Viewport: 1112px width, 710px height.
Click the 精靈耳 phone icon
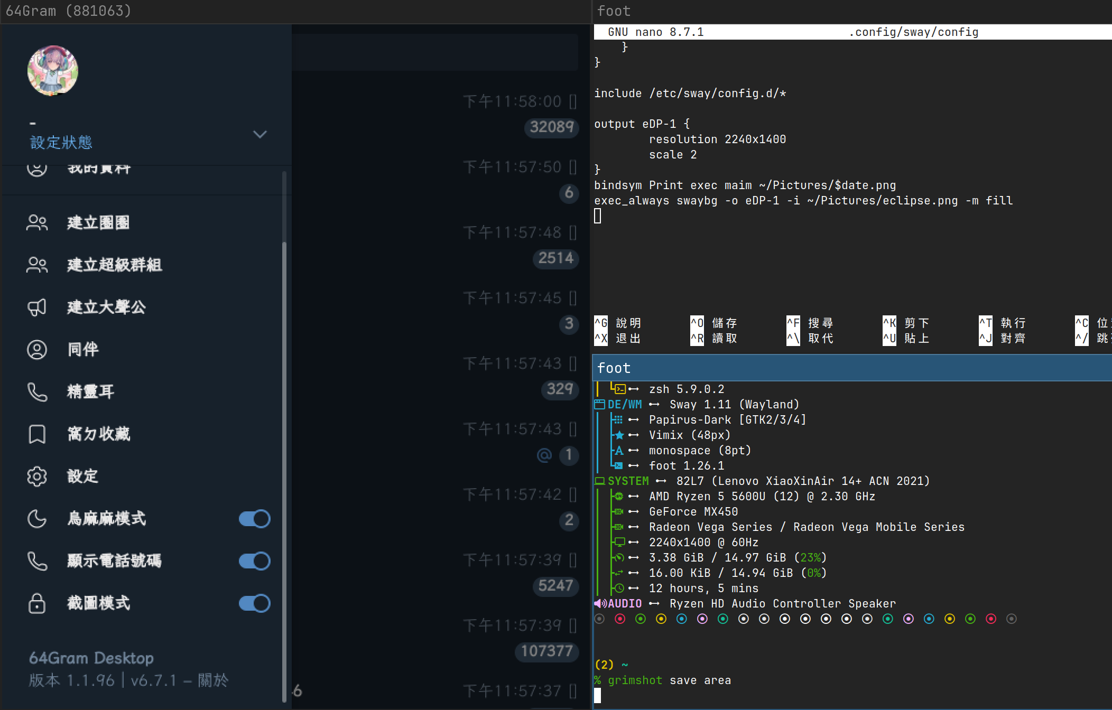coord(37,392)
